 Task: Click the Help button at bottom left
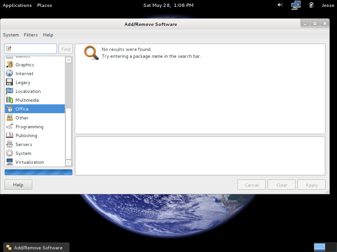pyautogui.click(x=18, y=185)
